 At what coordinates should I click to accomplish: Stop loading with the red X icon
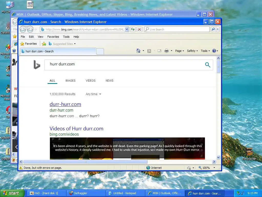coord(139,29)
